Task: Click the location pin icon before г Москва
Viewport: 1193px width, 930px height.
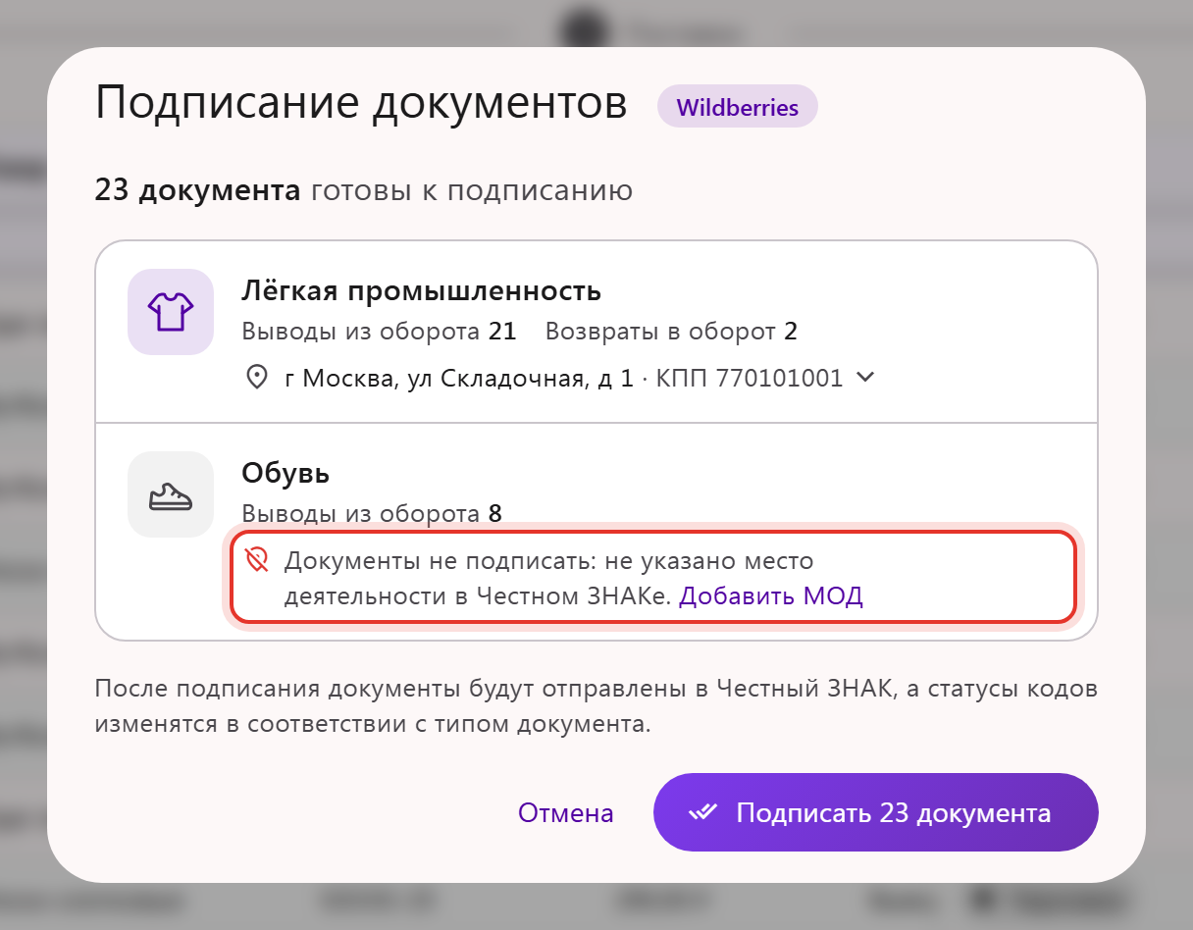Action: click(x=257, y=378)
